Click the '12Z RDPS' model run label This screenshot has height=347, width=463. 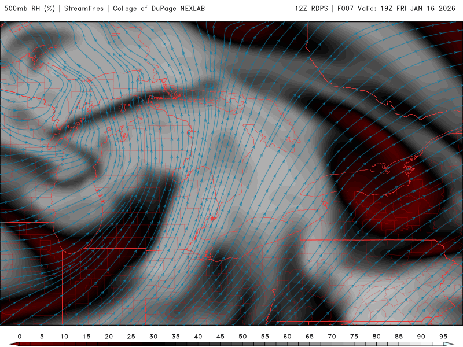click(311, 8)
